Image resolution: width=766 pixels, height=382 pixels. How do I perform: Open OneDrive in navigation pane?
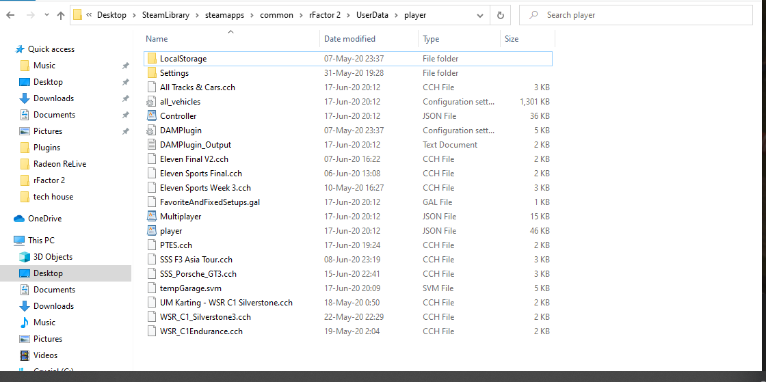[44, 219]
